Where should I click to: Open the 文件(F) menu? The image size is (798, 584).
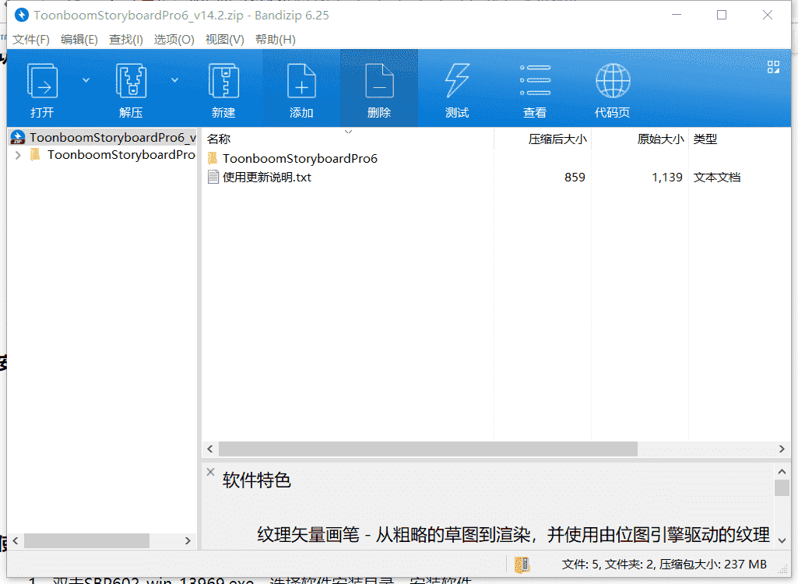[x=30, y=39]
